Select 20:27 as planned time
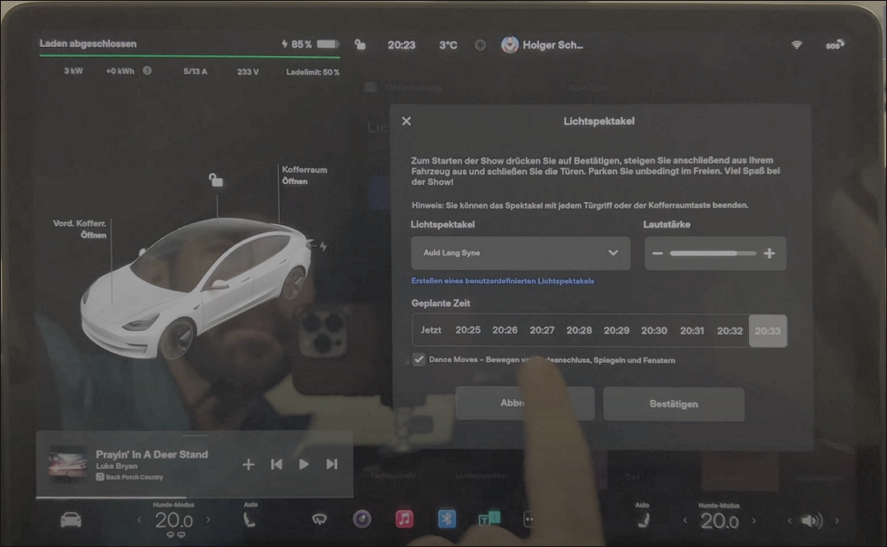The width and height of the screenshot is (887, 547). click(542, 330)
